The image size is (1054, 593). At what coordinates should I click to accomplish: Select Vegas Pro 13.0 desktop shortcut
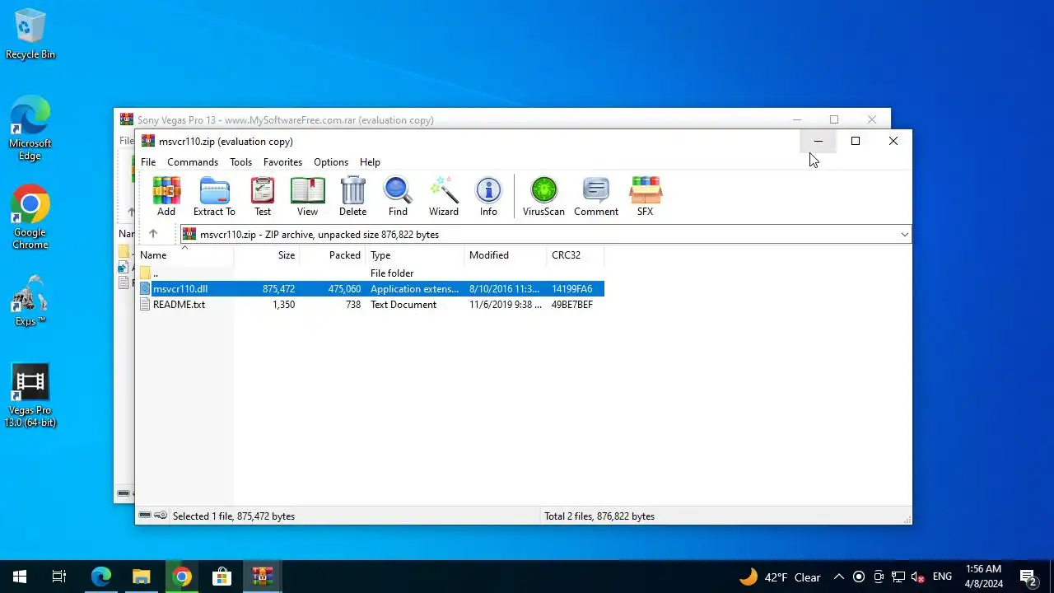coord(30,396)
